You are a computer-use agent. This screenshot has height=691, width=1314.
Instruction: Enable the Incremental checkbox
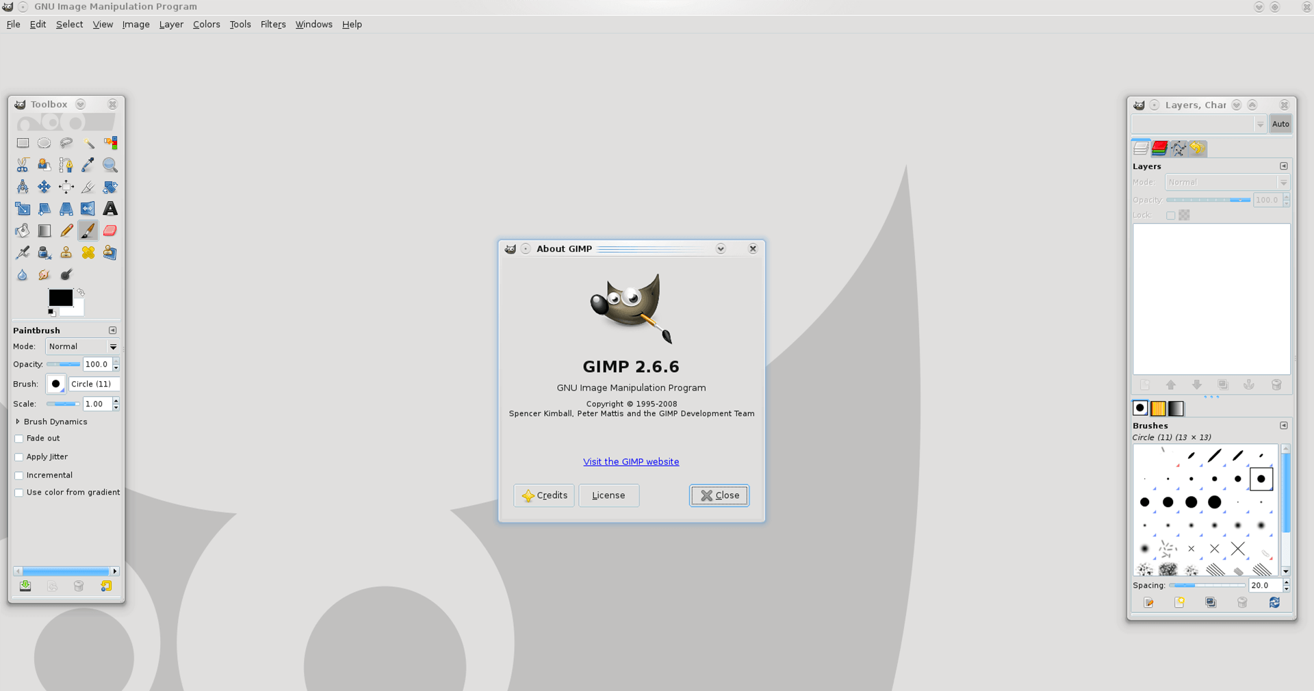coord(19,475)
